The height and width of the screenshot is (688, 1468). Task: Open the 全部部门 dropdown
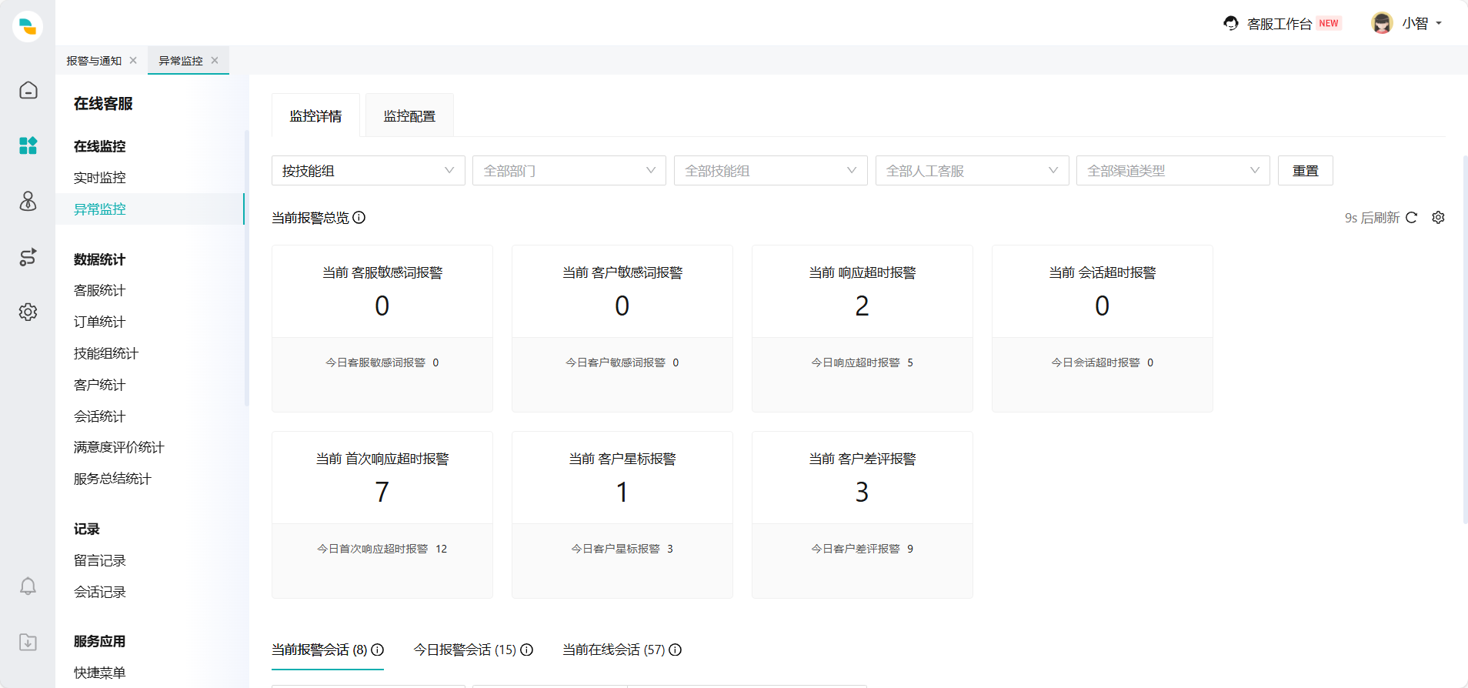569,171
